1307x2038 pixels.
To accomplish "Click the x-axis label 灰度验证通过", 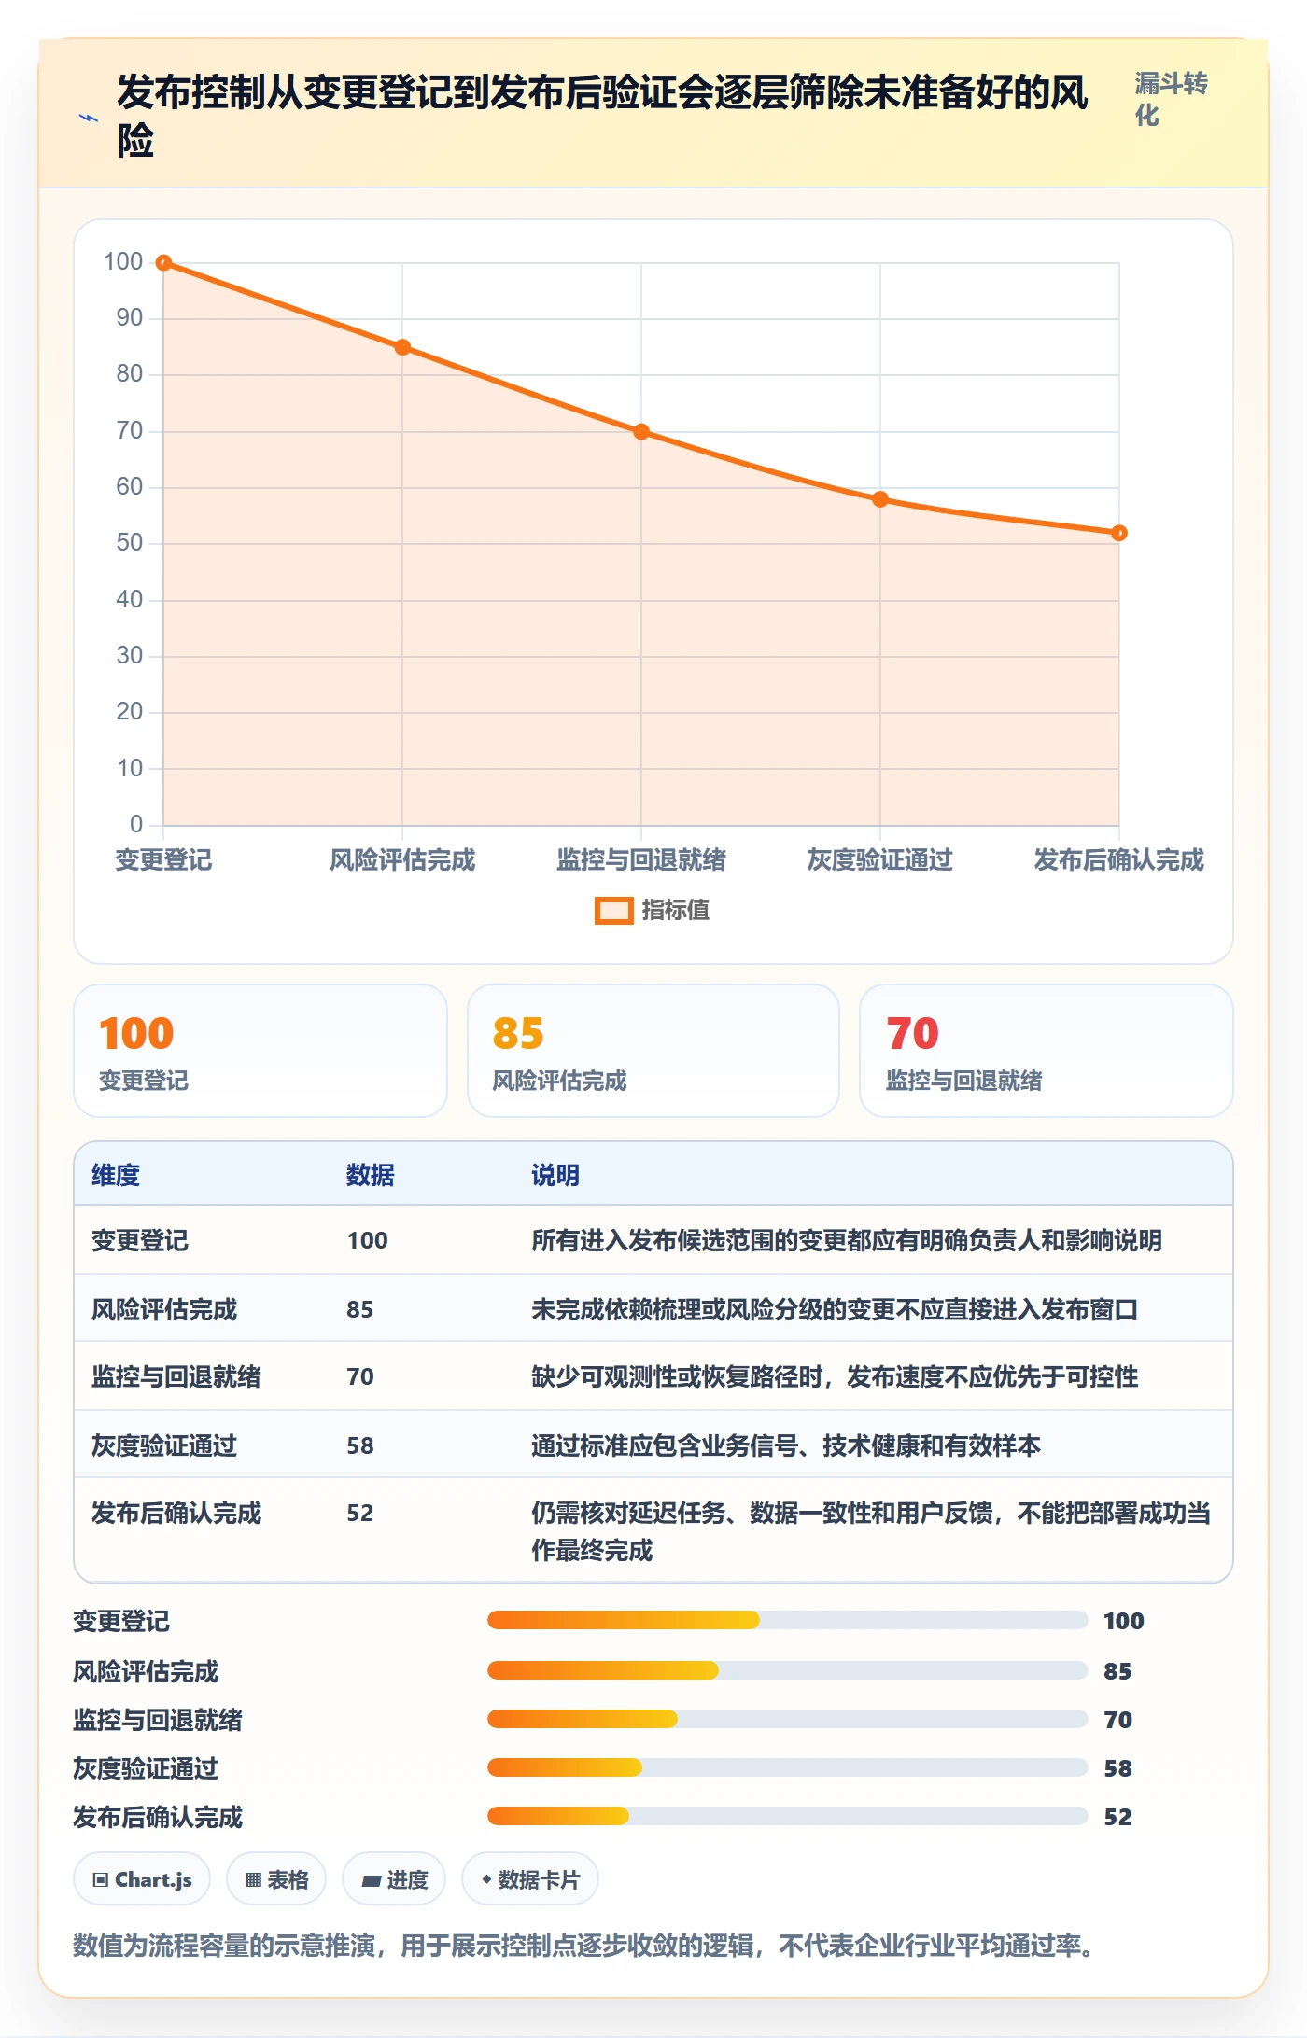I will tap(880, 859).
